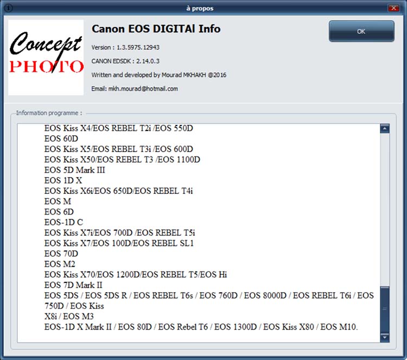This screenshot has height=360, width=407.
Task: Click the Information programme group label
Action: tap(49, 113)
